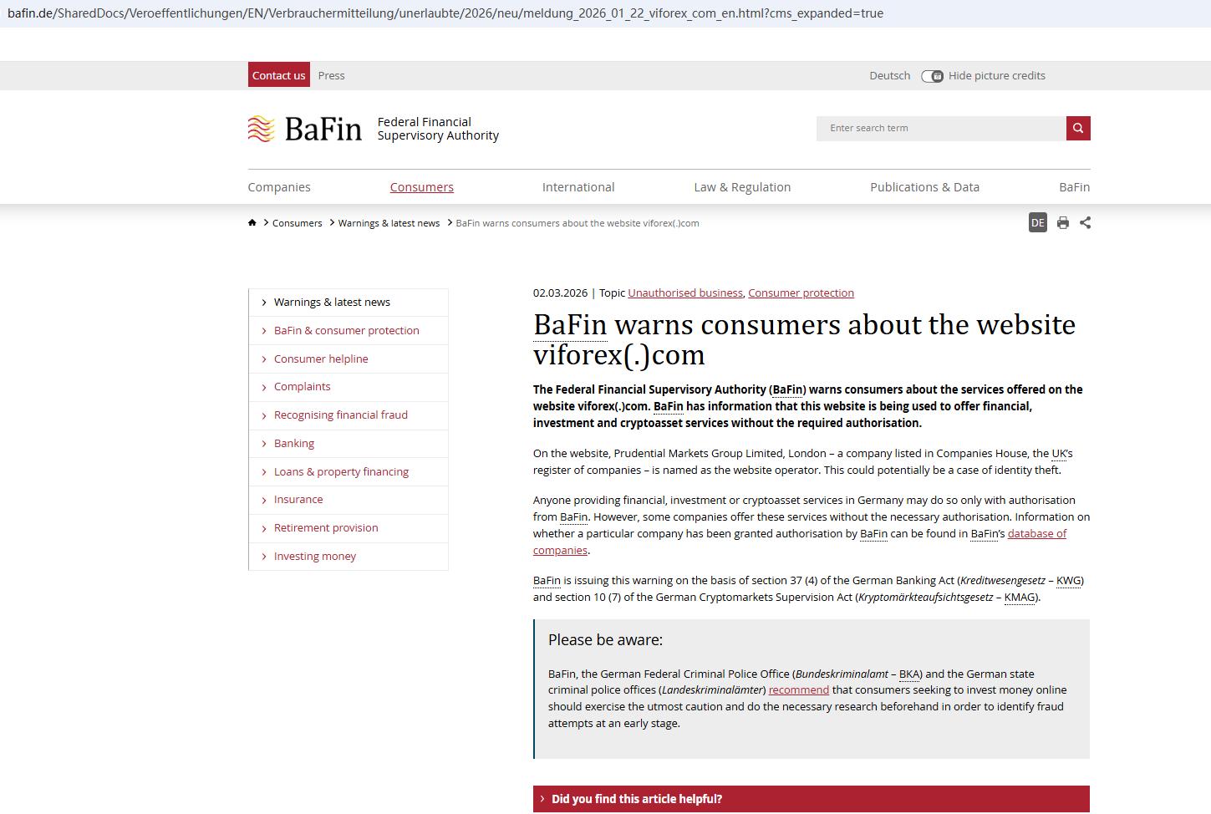Click the BaFin logo
Screen dimensions: 1211x814
pyautogui.click(x=306, y=129)
